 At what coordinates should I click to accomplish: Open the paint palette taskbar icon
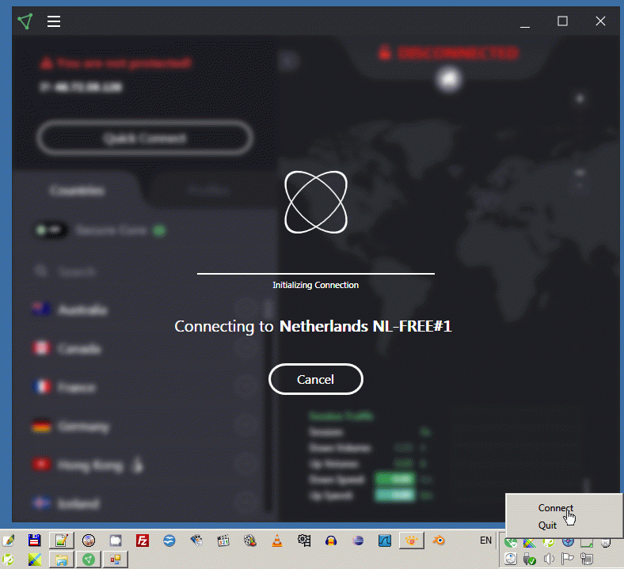tap(196, 541)
